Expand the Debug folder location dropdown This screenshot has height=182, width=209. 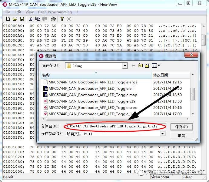pos(125,66)
